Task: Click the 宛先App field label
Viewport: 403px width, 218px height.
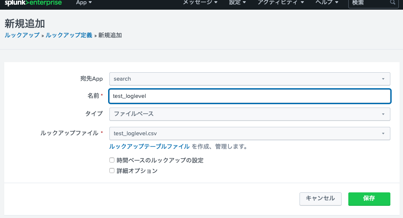Action: click(92, 79)
